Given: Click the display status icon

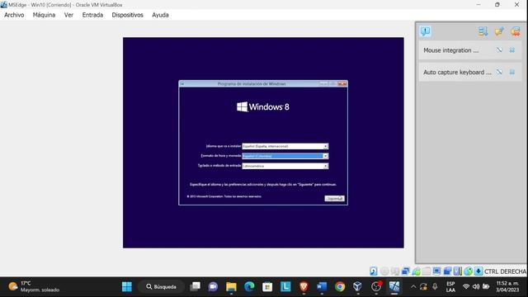Looking at the screenshot, I should (436, 271).
